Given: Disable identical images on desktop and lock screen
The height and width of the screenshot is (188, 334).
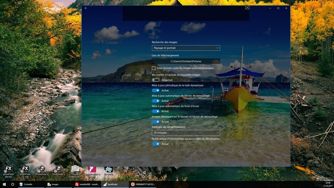Looking at the screenshot, I should click(x=156, y=122).
